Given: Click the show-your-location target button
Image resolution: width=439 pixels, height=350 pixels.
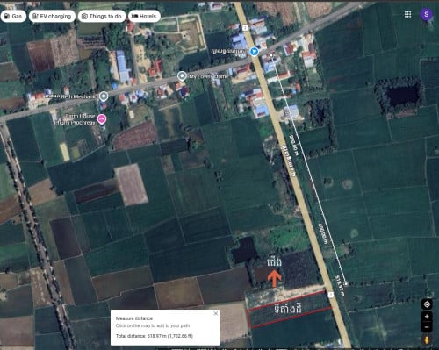Looking at the screenshot, I should point(427,304).
